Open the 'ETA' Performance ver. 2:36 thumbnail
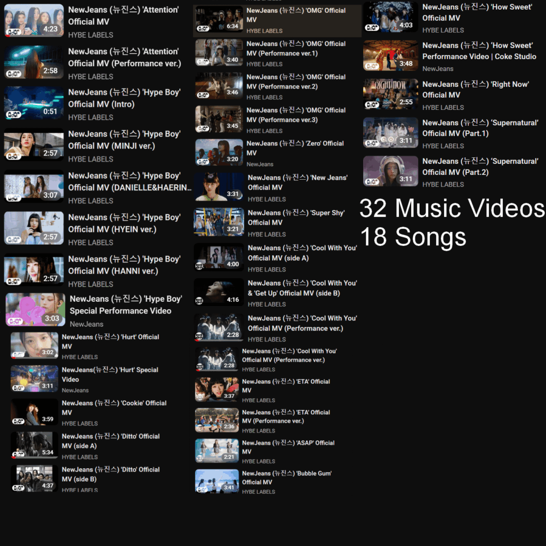Image resolution: width=546 pixels, height=546 pixels. coord(217,420)
